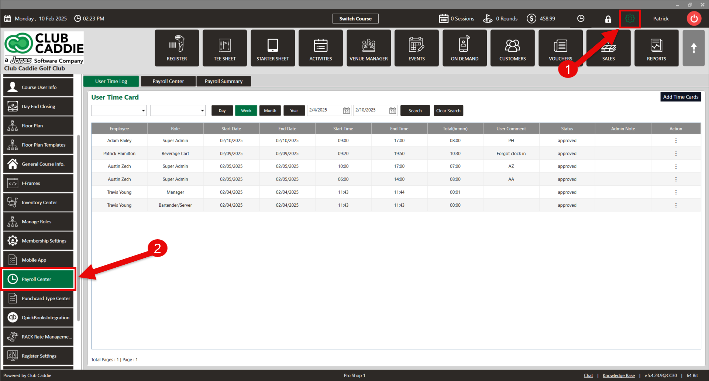
Task: Open Manage Roles in sidebar
Action: (38, 222)
